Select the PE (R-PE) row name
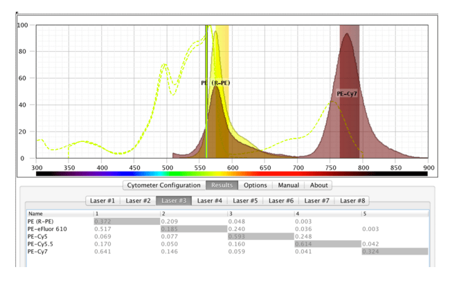The image size is (459, 283). pyautogui.click(x=40, y=221)
